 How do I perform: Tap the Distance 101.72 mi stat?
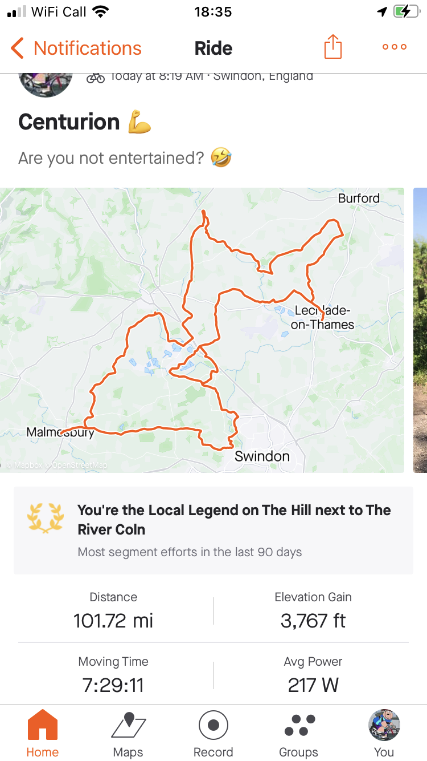113,612
